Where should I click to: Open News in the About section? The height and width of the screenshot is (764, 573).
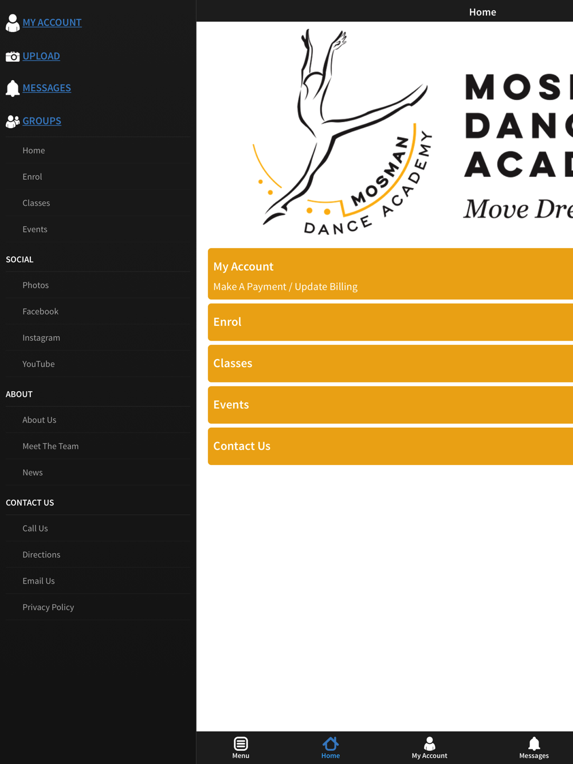[x=98, y=472]
